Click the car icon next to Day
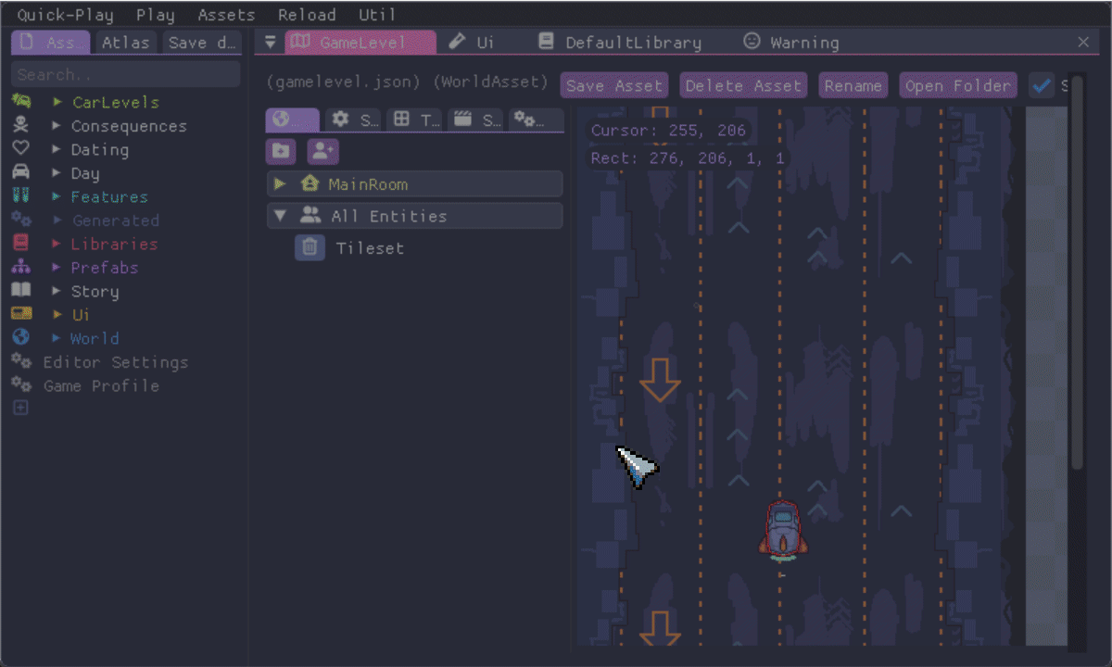 (21, 171)
